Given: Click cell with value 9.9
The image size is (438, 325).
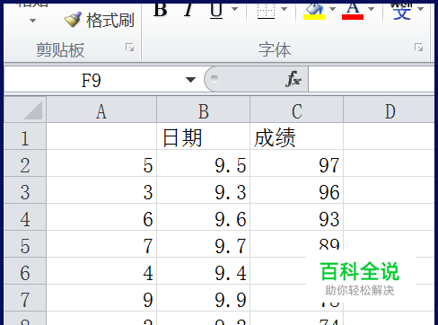Looking at the screenshot, I should pyautogui.click(x=204, y=298).
